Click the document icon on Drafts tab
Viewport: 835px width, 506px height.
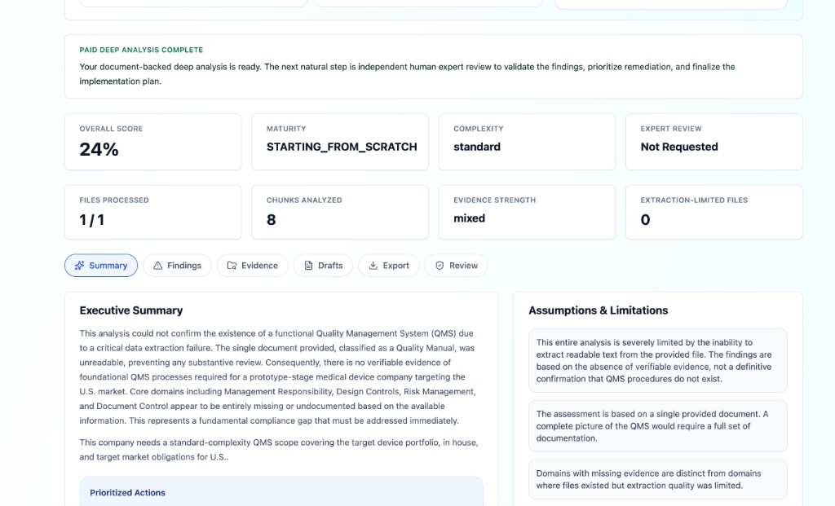pos(308,266)
